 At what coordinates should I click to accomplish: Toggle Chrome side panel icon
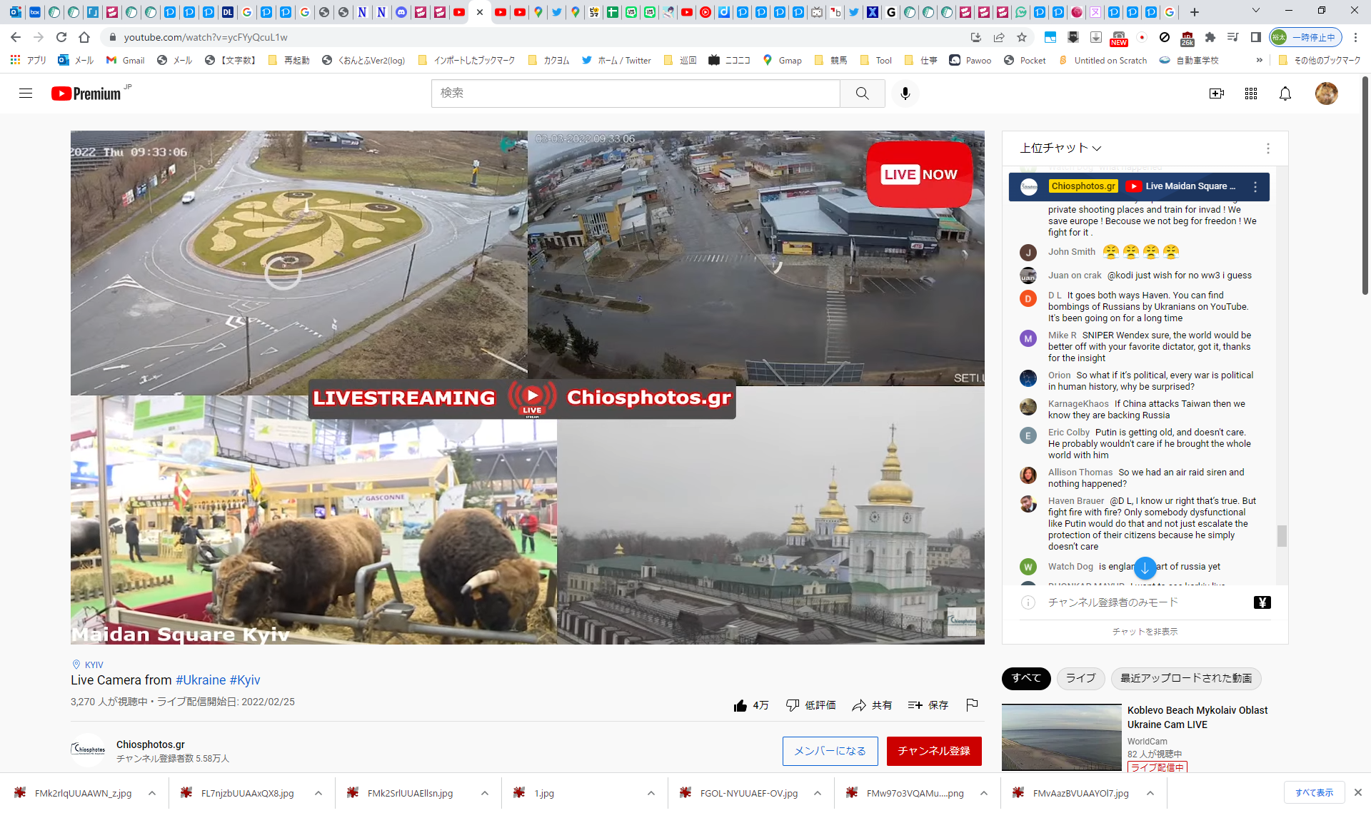[x=1256, y=37]
